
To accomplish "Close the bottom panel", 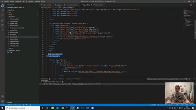I will [194, 79].
